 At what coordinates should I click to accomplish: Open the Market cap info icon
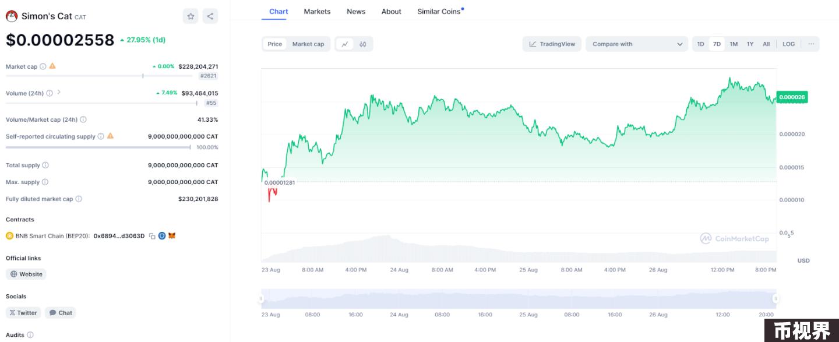coord(43,66)
